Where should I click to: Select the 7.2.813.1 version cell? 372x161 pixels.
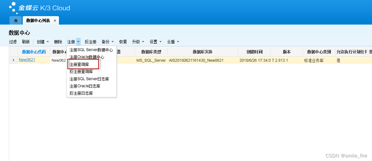tap(286, 60)
